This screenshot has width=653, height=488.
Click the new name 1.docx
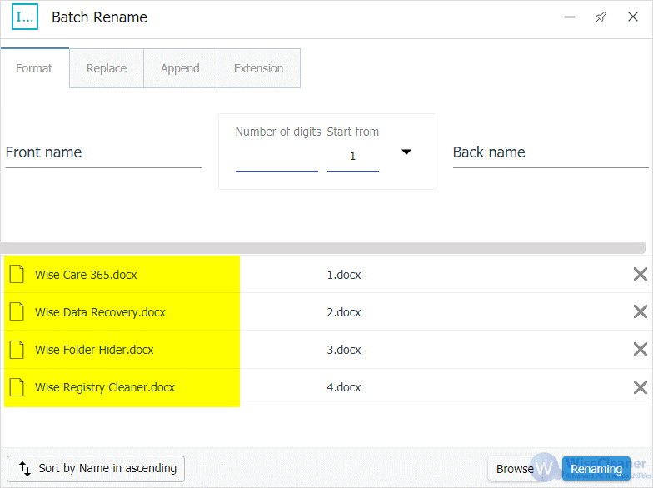click(x=343, y=275)
